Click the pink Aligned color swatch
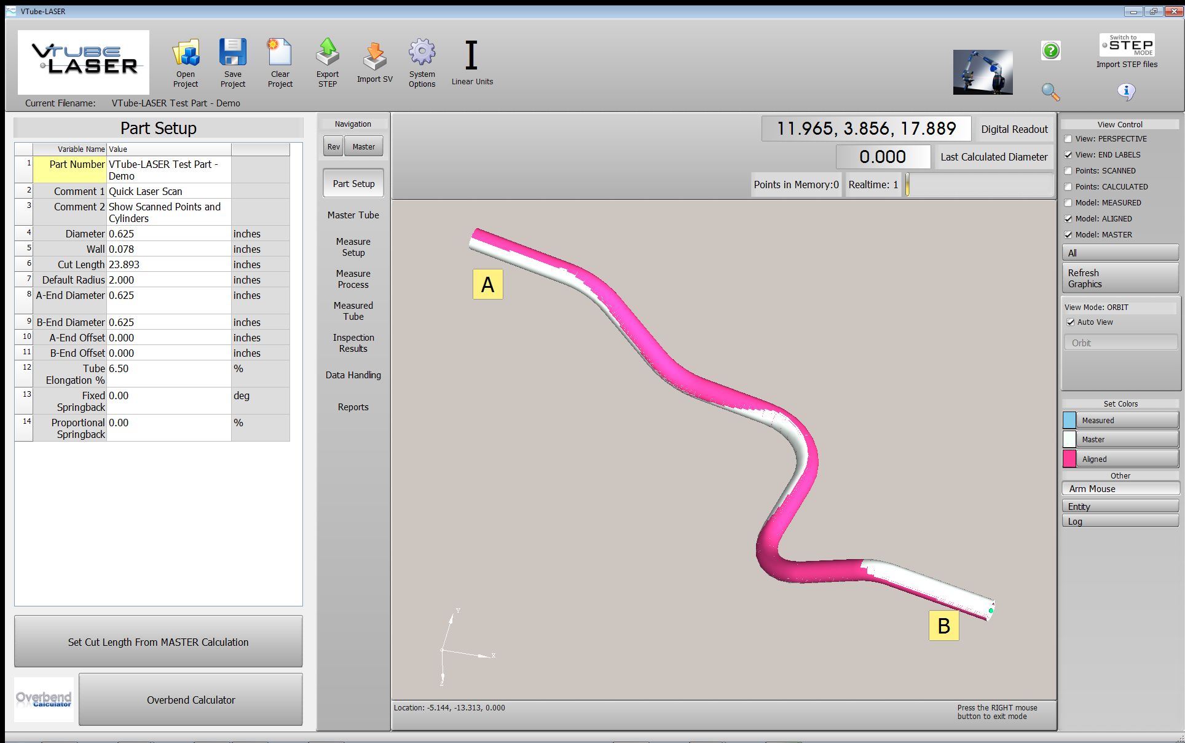Image resolution: width=1185 pixels, height=743 pixels. coord(1069,459)
